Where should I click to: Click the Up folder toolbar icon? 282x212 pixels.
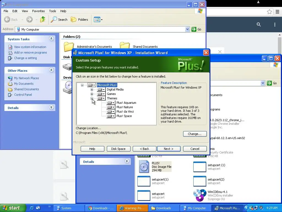point(43,19)
